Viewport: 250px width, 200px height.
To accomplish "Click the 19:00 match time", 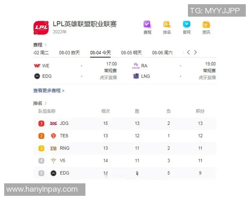I will pos(210,64).
